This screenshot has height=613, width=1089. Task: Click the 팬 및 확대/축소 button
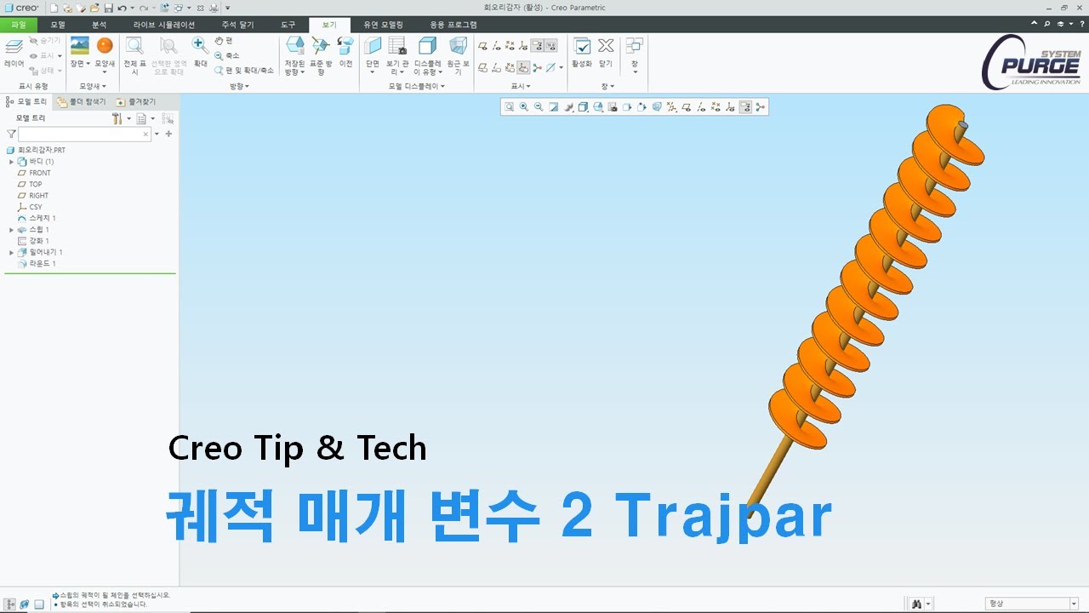(244, 70)
